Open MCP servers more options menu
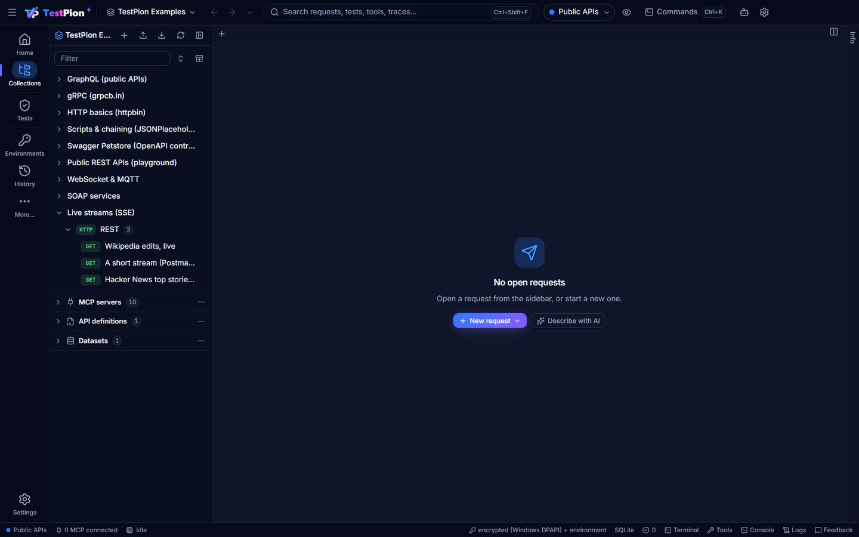Screen dimensions: 859x537 pos(201,302)
